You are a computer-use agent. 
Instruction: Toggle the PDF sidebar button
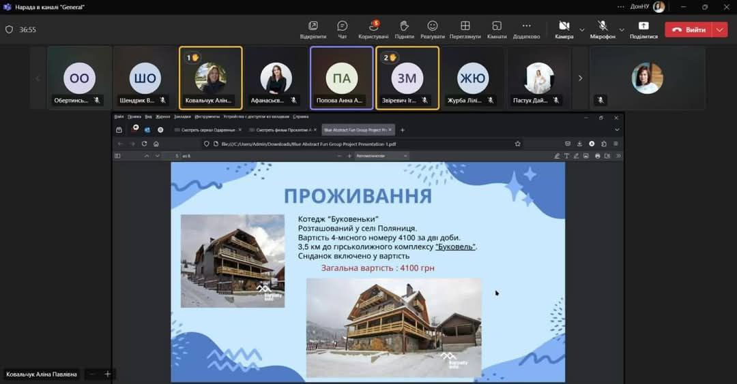117,156
